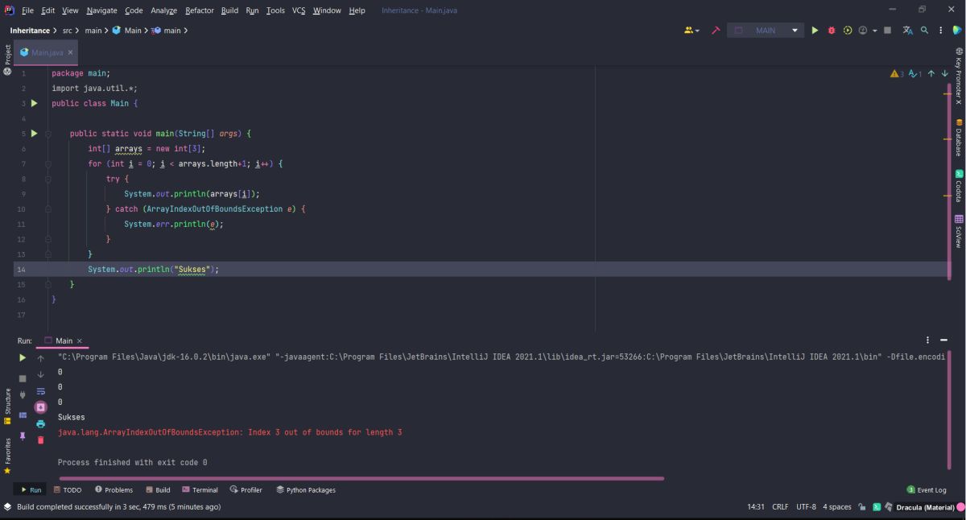Screen dimensions: 966x520
Task: Collapse the try block fold marker on line 8
Action: (47, 179)
